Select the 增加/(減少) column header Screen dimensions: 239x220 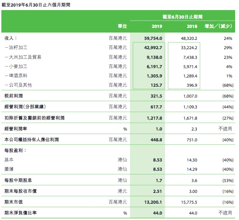(218, 26)
